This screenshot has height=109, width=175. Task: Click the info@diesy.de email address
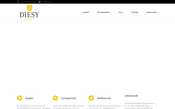47,2
